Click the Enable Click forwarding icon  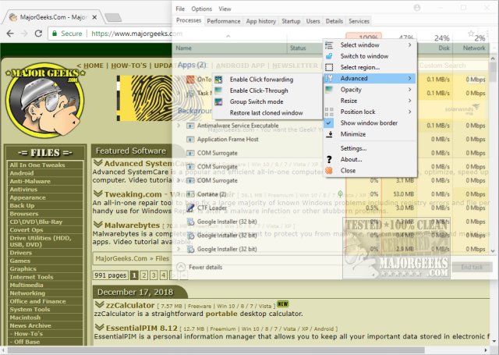pyautogui.click(x=218, y=80)
